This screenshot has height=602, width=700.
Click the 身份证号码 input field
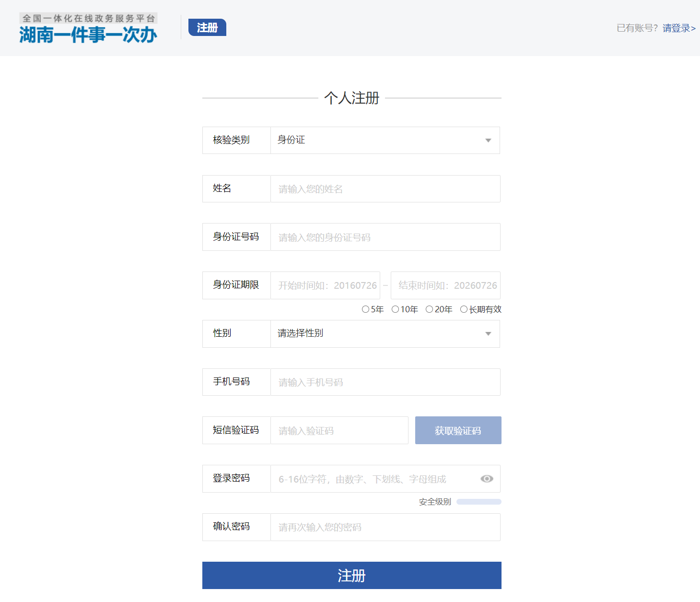[x=385, y=237]
